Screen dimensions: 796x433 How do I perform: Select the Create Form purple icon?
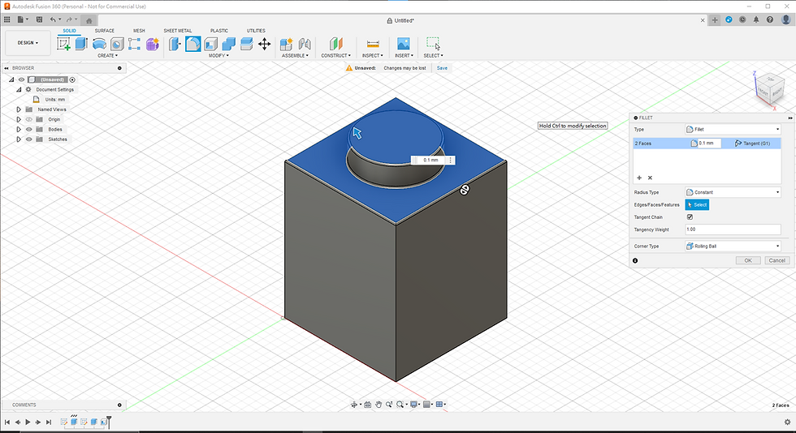click(x=153, y=44)
